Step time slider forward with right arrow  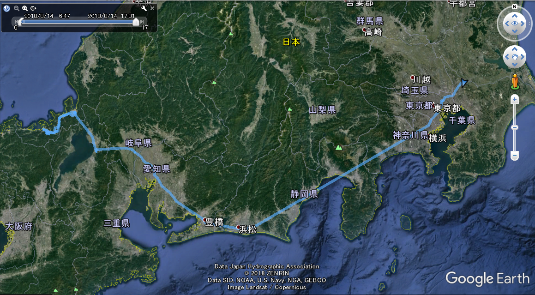pyautogui.click(x=142, y=22)
